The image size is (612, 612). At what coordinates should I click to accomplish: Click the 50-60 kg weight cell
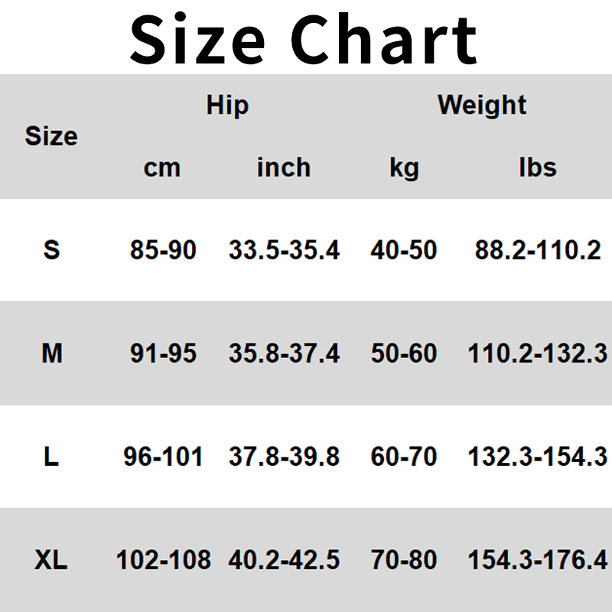[x=404, y=353]
